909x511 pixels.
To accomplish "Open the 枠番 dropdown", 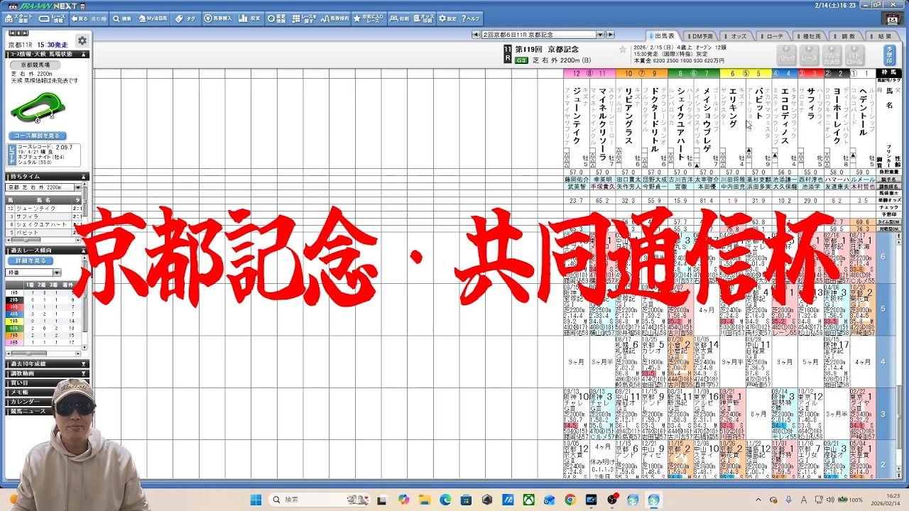I will (34, 273).
